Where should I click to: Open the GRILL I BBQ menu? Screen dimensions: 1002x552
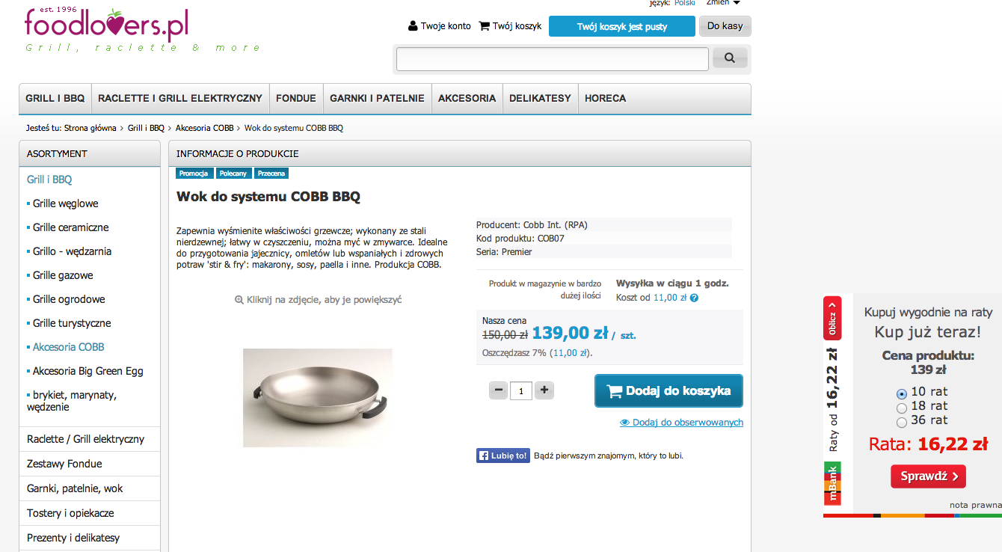(55, 98)
